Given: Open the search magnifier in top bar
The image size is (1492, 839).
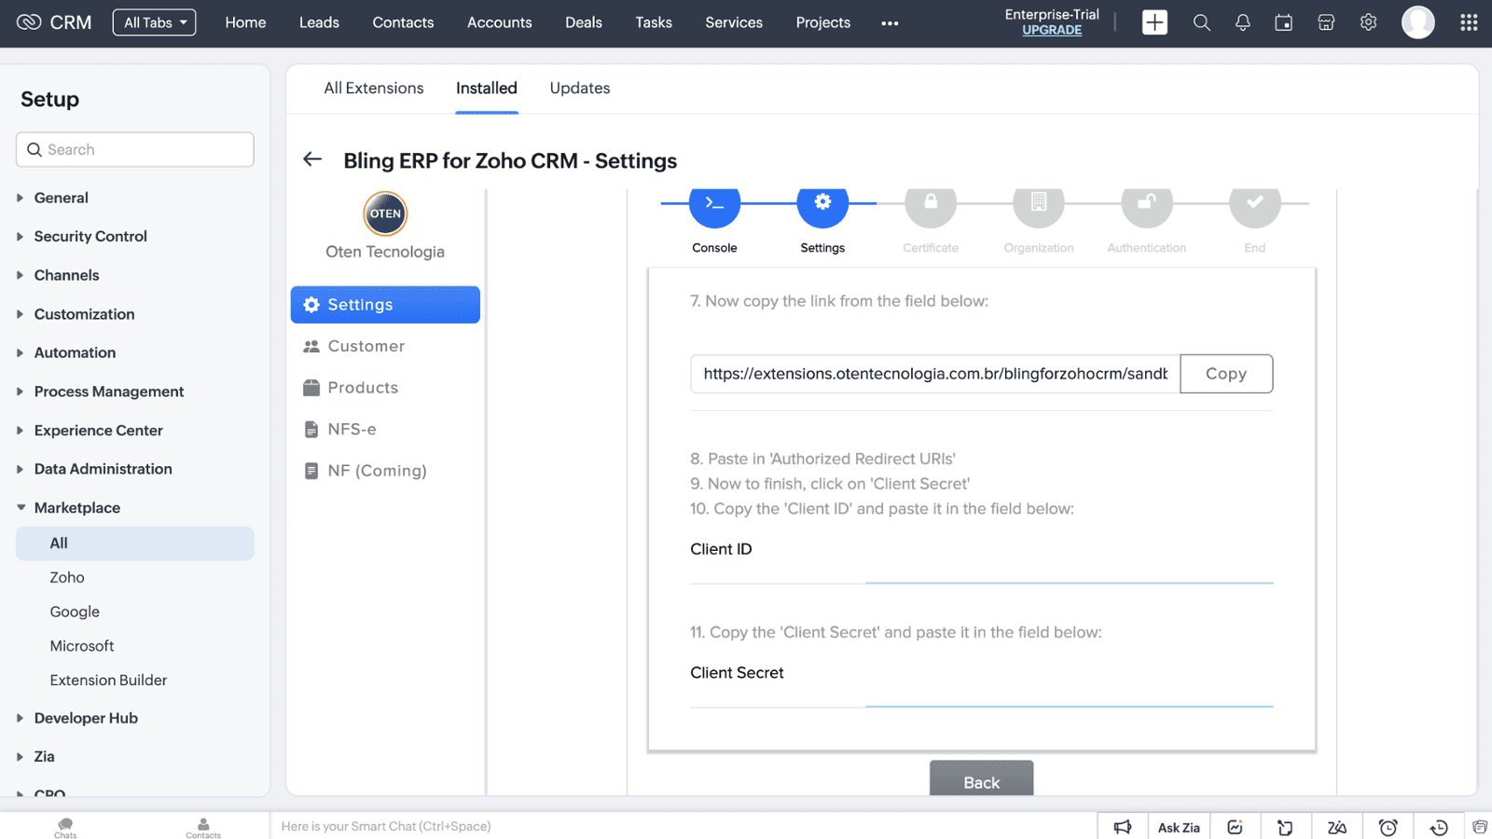Looking at the screenshot, I should [x=1201, y=22].
